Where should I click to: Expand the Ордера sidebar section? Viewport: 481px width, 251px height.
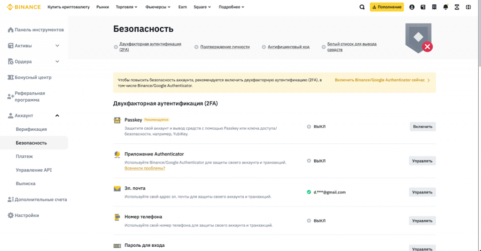[x=57, y=61]
